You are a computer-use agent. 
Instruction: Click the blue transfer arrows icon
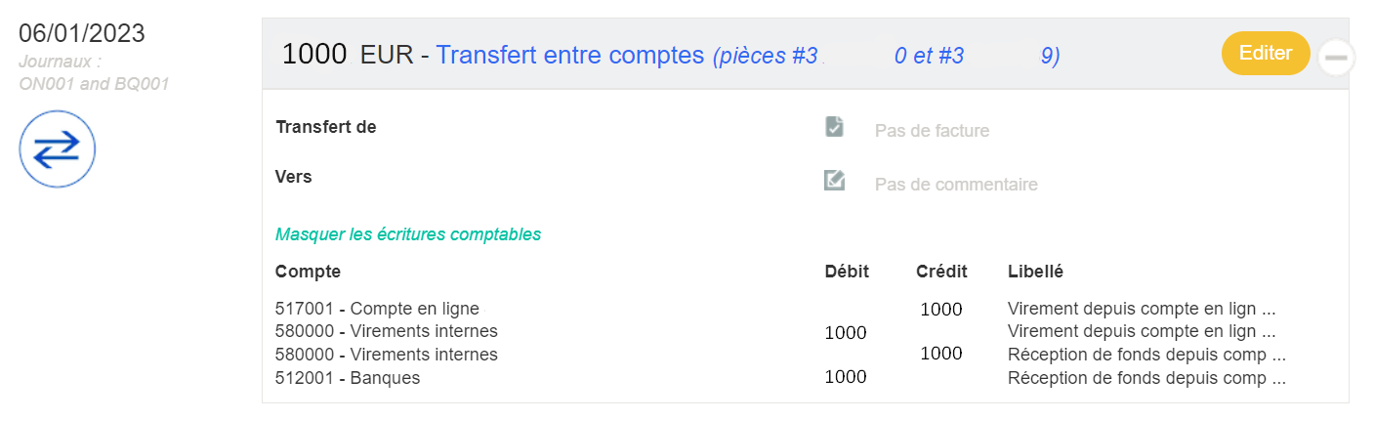pyautogui.click(x=58, y=148)
